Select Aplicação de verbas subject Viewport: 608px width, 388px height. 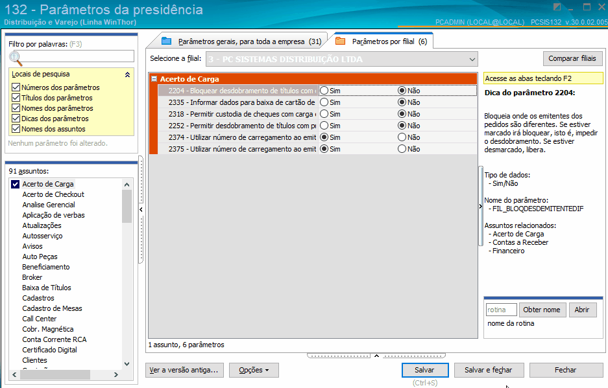pos(53,215)
